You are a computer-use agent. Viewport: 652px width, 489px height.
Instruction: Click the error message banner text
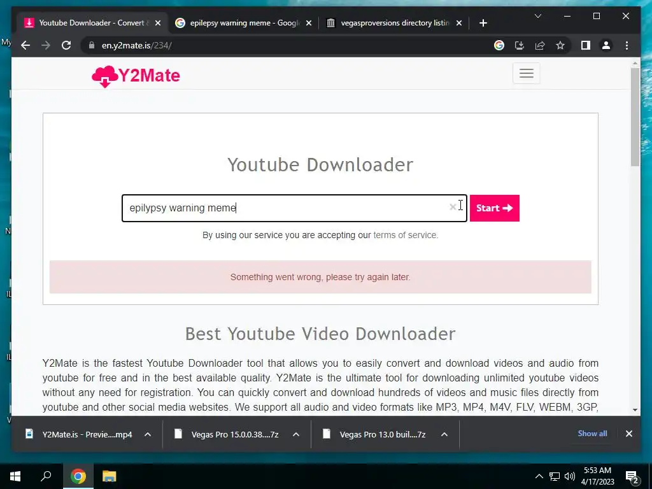pos(320,277)
